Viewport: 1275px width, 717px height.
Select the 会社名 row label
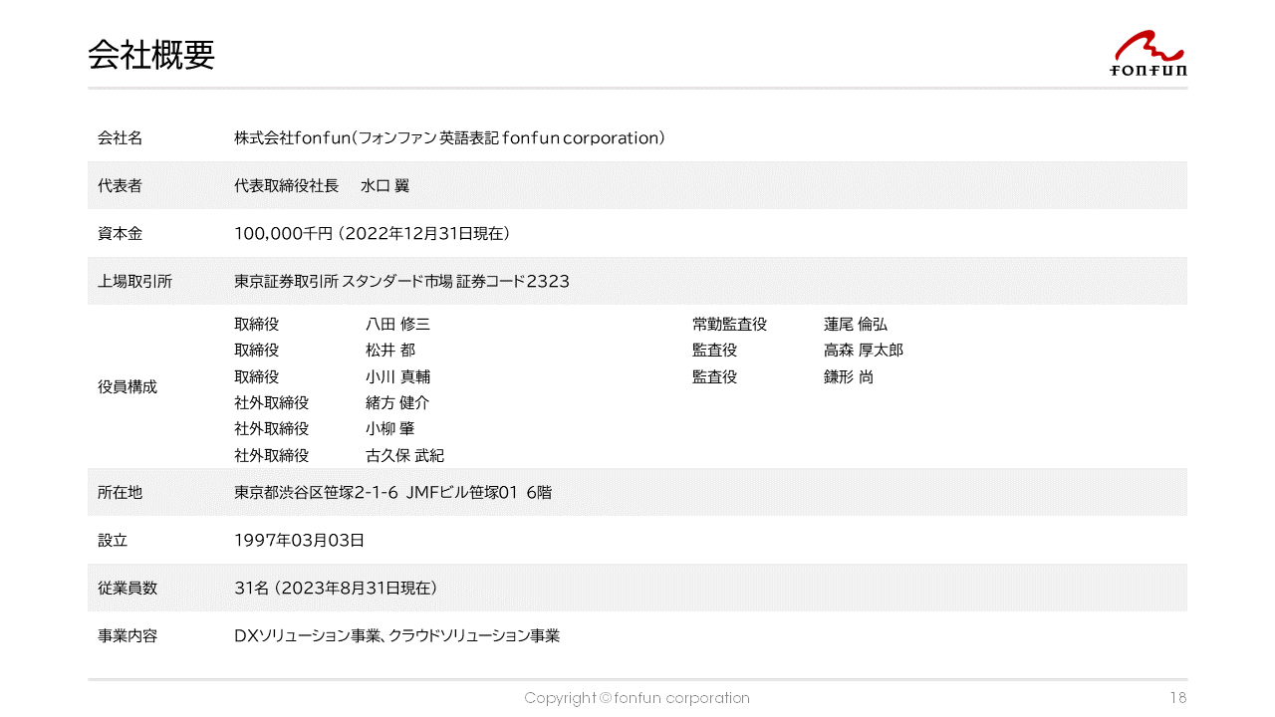(x=120, y=138)
